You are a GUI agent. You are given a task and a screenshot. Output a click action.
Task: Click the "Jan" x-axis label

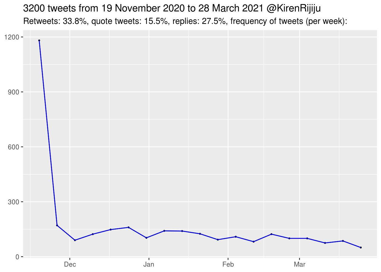(x=149, y=264)
